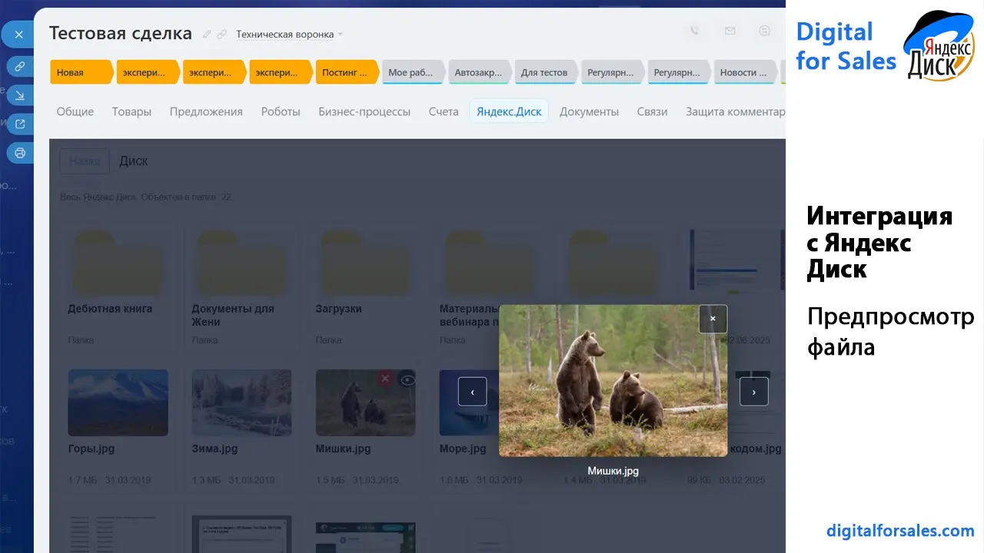The height and width of the screenshot is (553, 984).
Task: Click the phone call icon in header
Action: point(695,31)
